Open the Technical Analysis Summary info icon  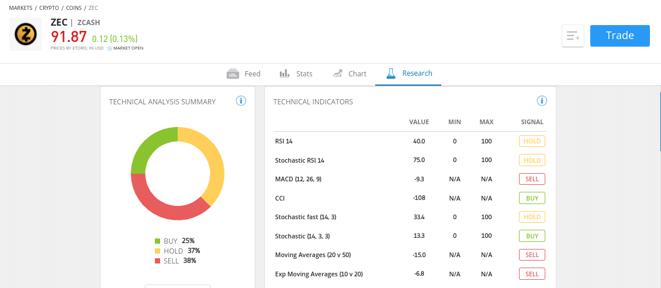point(241,100)
